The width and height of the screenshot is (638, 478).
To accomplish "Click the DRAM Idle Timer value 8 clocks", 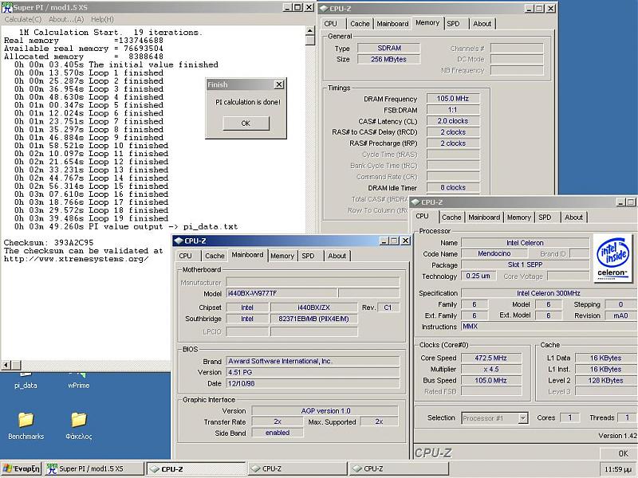I will [453, 188].
